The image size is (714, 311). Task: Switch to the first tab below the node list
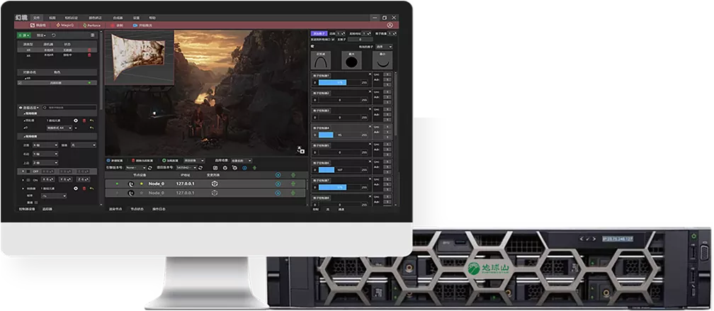pyautogui.click(x=115, y=209)
